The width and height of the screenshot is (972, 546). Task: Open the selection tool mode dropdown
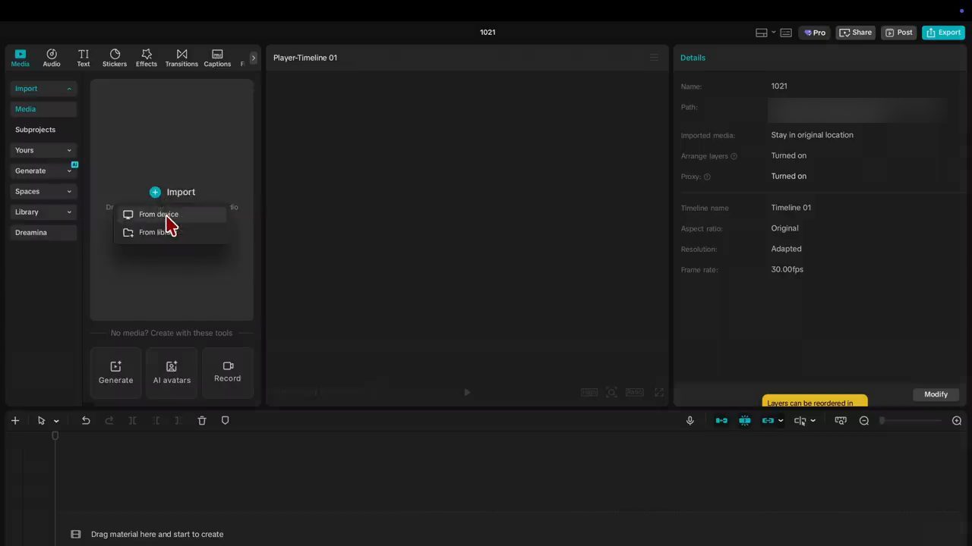tap(56, 422)
